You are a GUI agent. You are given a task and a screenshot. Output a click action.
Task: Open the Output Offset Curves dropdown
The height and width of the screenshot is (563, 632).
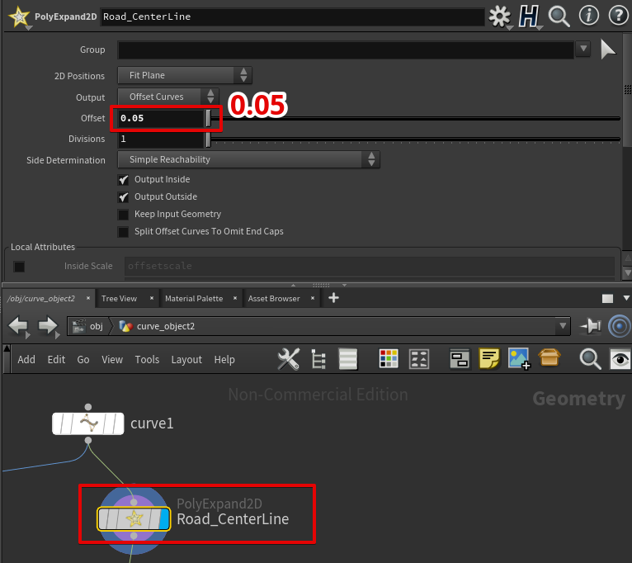tap(168, 97)
